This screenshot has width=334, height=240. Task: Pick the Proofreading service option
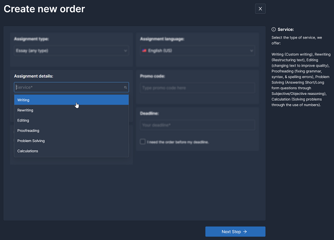pyautogui.click(x=71, y=131)
